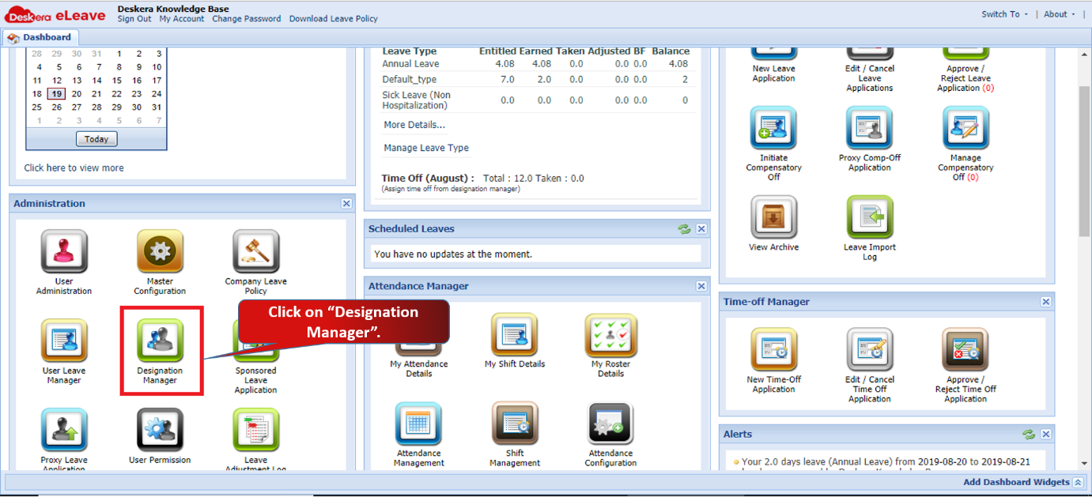1092x497 pixels.
Task: Close the Attendance Manager widget
Action: tap(701, 286)
